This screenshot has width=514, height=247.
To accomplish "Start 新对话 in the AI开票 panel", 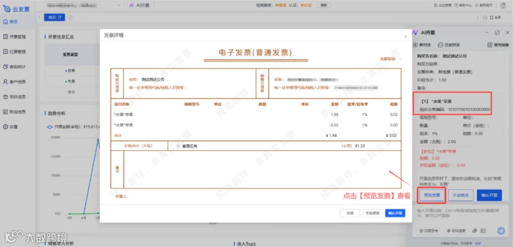I will point(422,45).
